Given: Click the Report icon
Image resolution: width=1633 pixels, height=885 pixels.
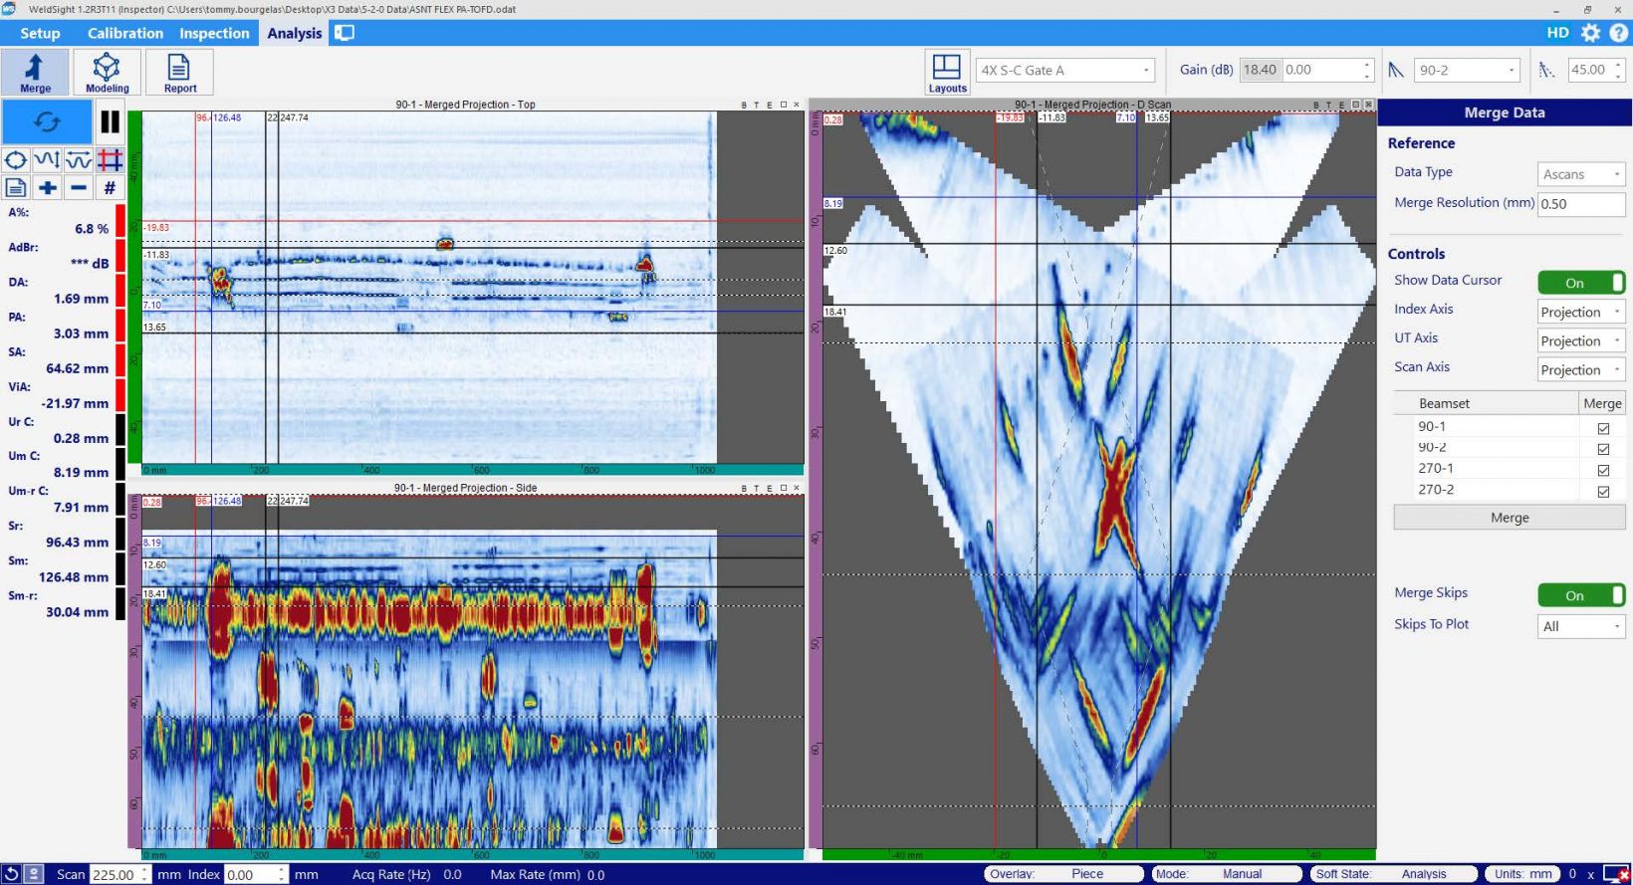Looking at the screenshot, I should tap(179, 73).
